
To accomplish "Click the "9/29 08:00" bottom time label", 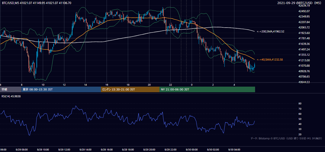I will point(21,150).
